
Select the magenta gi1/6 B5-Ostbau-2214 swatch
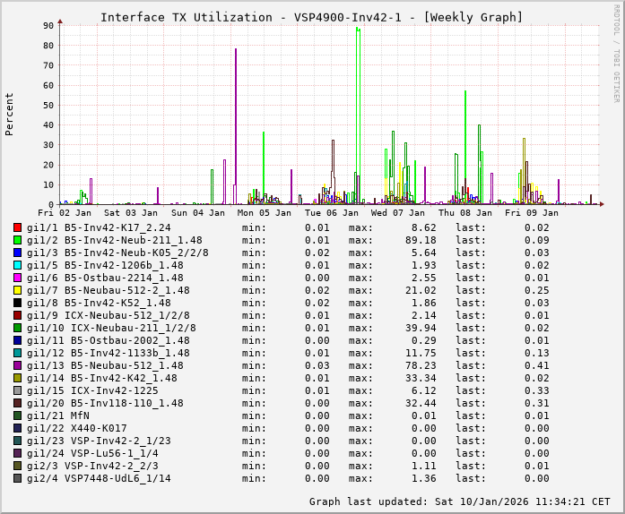18,278
